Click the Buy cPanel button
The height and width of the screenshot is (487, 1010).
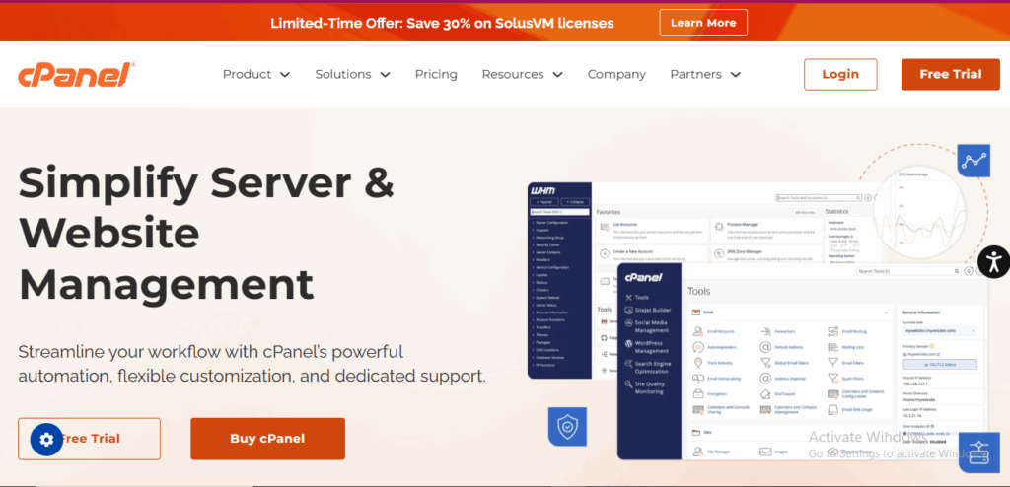[x=267, y=439]
